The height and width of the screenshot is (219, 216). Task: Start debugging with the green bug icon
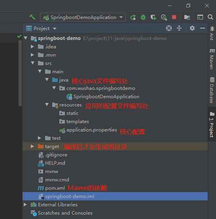[143, 17]
